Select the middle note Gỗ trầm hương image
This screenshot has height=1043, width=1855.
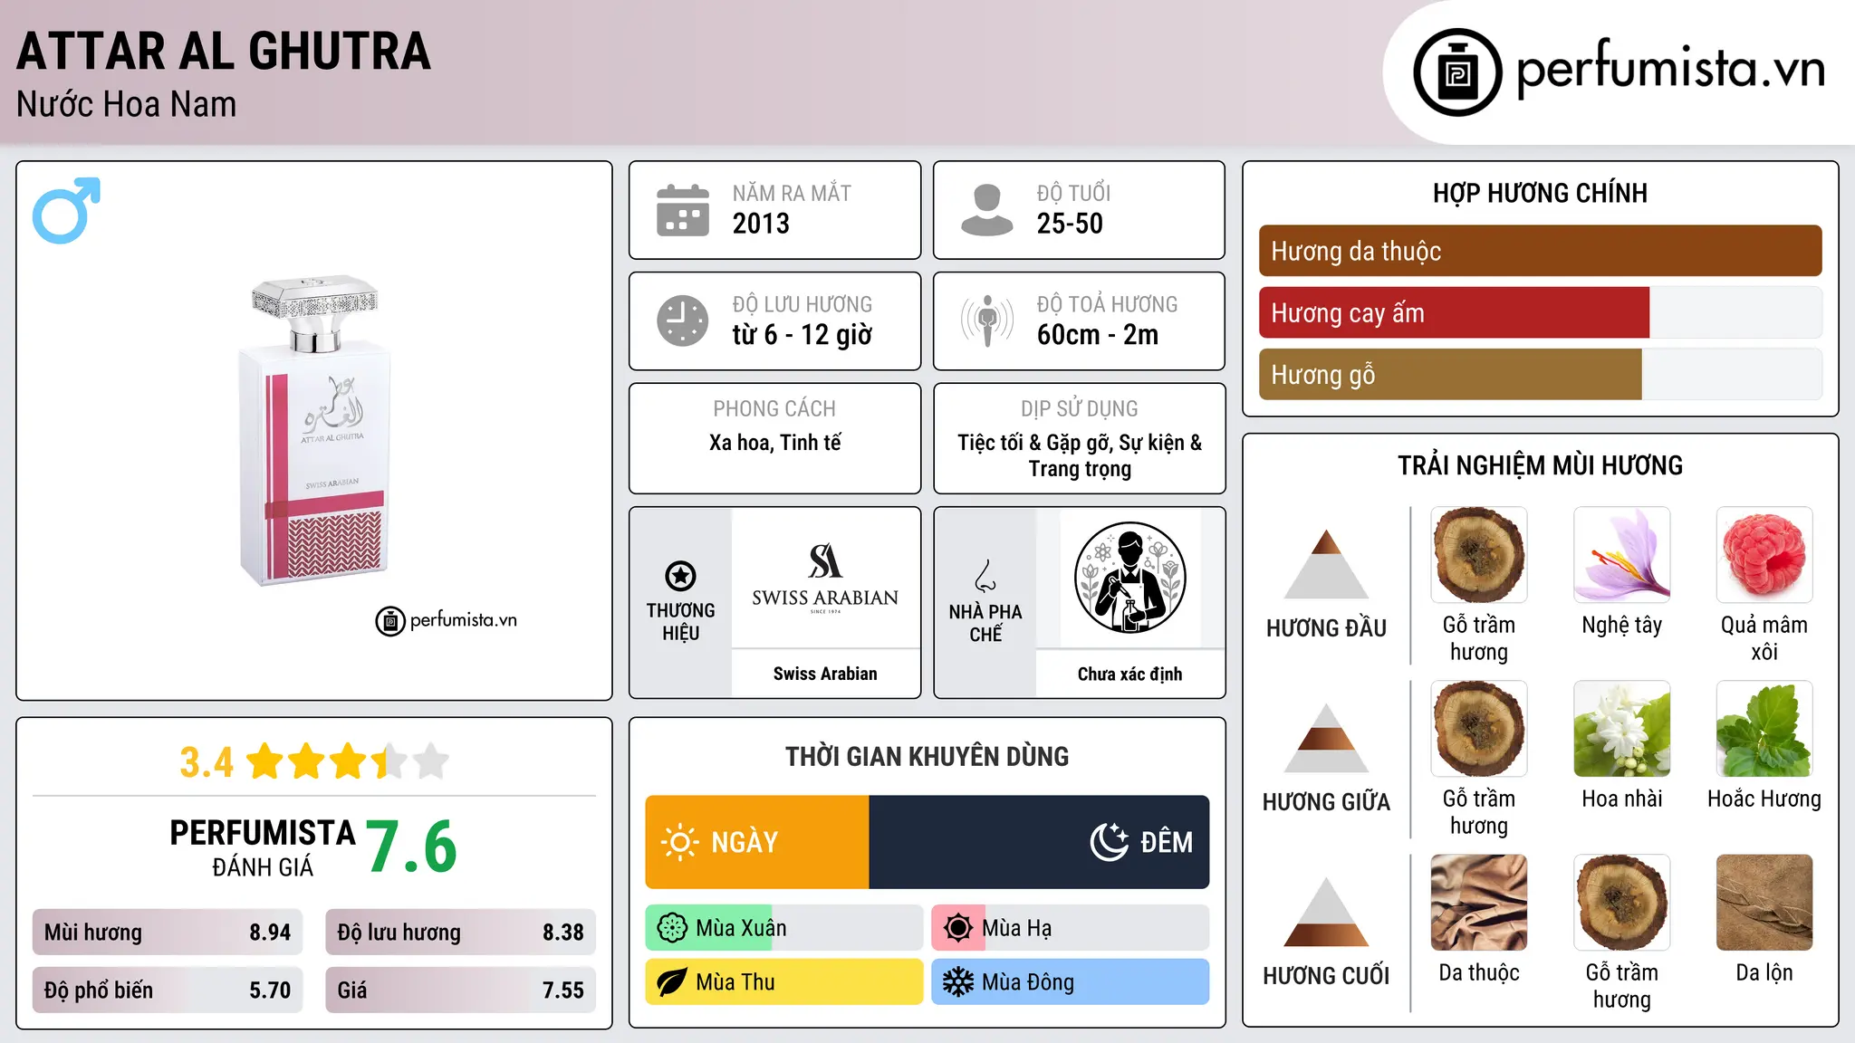(x=1479, y=729)
